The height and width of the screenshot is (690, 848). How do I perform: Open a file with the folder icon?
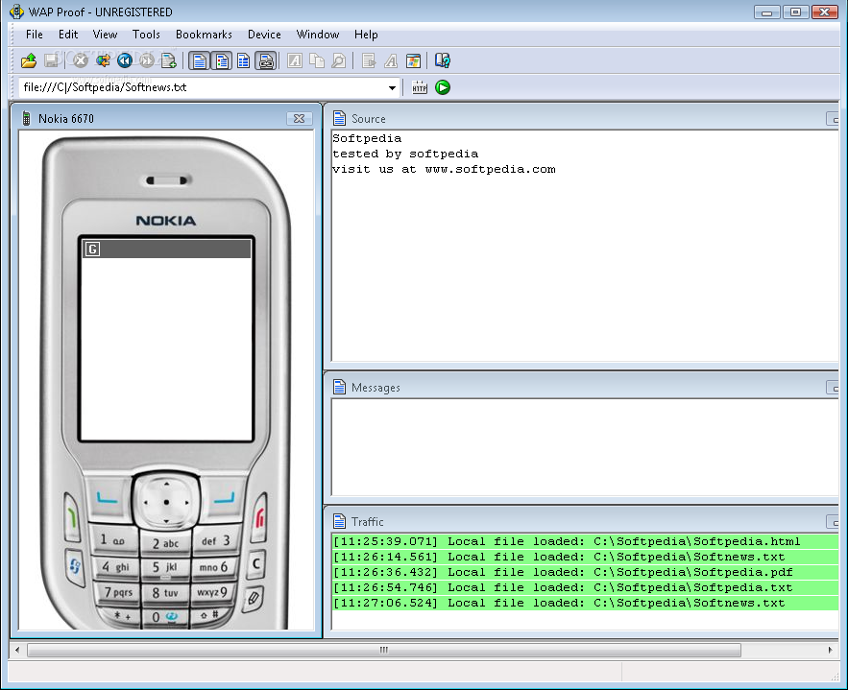coord(29,60)
